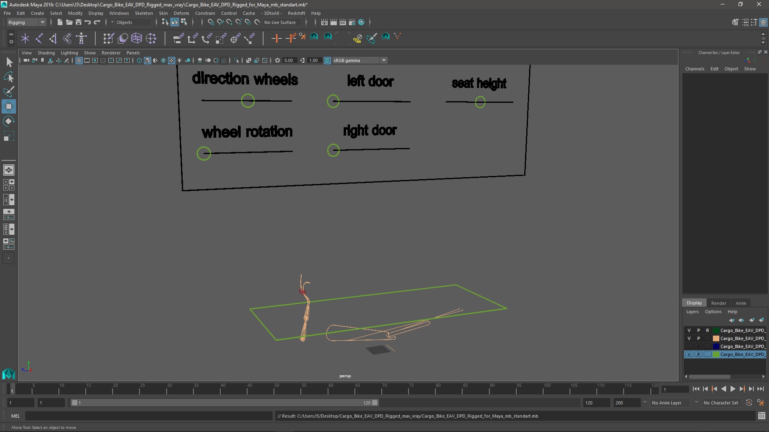
Task: Save the scene with the floppy disk icon
Action: [79, 22]
